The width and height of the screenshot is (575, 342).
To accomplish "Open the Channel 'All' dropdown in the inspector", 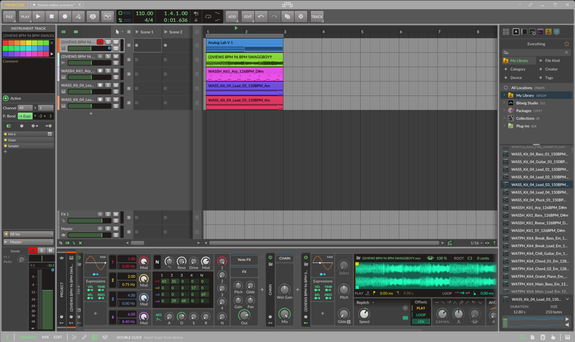I will (x=24, y=108).
